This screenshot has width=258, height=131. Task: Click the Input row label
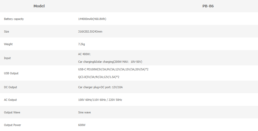pos(7,58)
